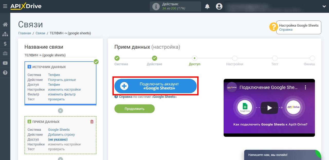Go to Home in sidebar

5,25
